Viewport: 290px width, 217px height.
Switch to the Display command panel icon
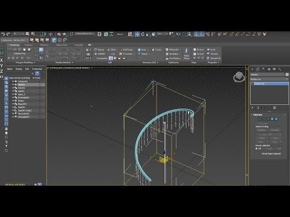pyautogui.click(x=274, y=69)
